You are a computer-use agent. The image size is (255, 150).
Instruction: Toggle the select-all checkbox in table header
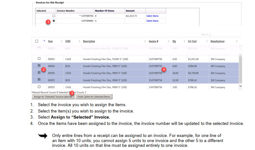point(37,41)
